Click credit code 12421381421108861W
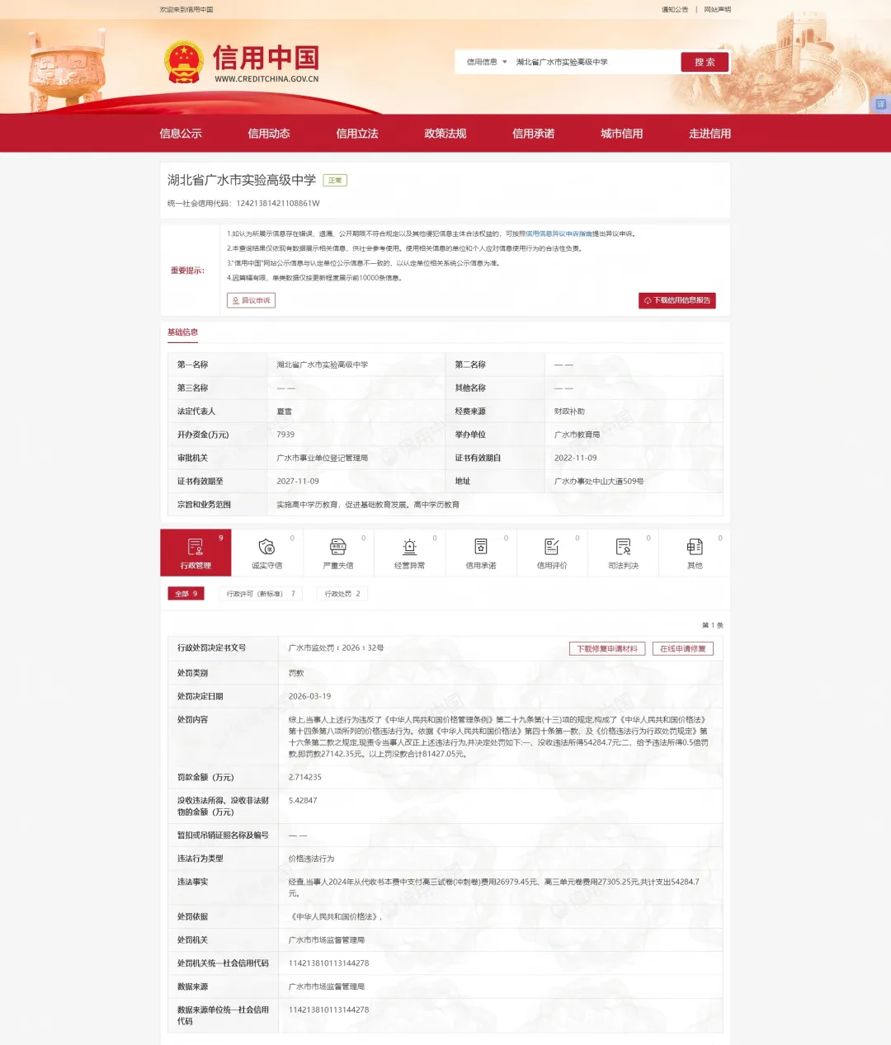This screenshot has width=891, height=1045. tap(278, 204)
